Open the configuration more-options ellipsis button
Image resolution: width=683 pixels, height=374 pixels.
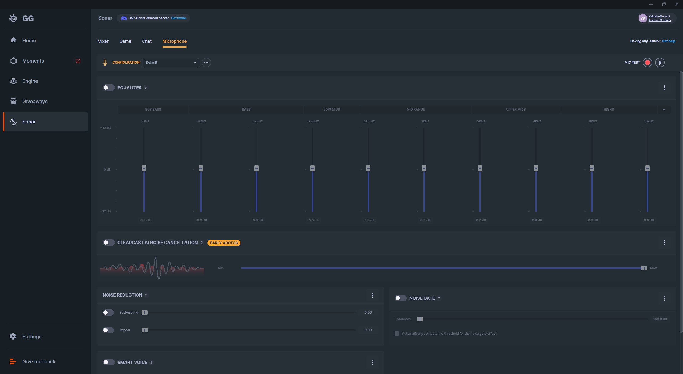click(x=206, y=63)
